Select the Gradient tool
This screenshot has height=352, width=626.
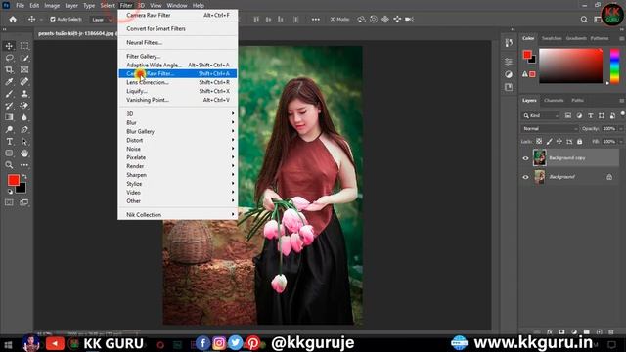9,117
